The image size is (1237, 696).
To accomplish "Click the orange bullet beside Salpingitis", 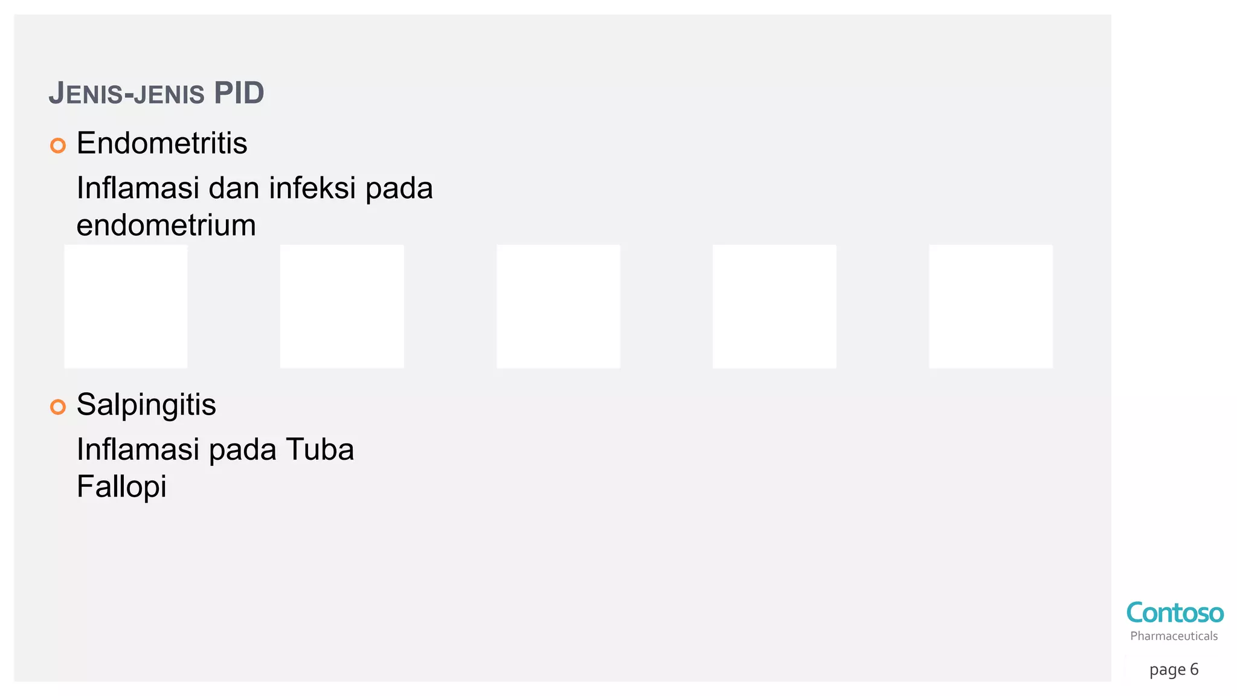I will [58, 407].
